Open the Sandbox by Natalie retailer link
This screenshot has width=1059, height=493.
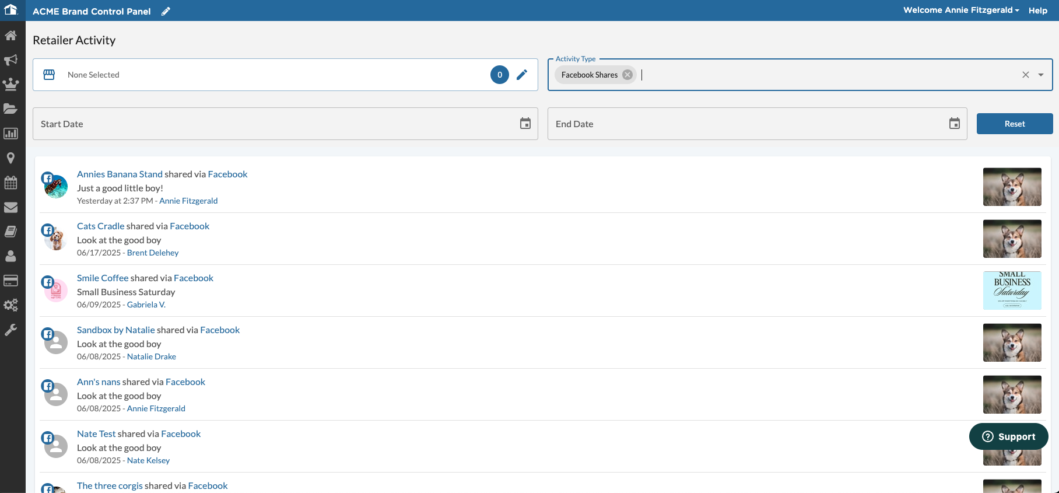click(x=116, y=330)
